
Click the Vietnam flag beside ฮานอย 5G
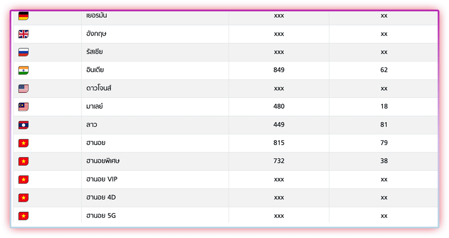23,216
